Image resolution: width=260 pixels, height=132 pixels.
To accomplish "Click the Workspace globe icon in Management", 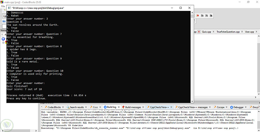I will click(3, 39).
